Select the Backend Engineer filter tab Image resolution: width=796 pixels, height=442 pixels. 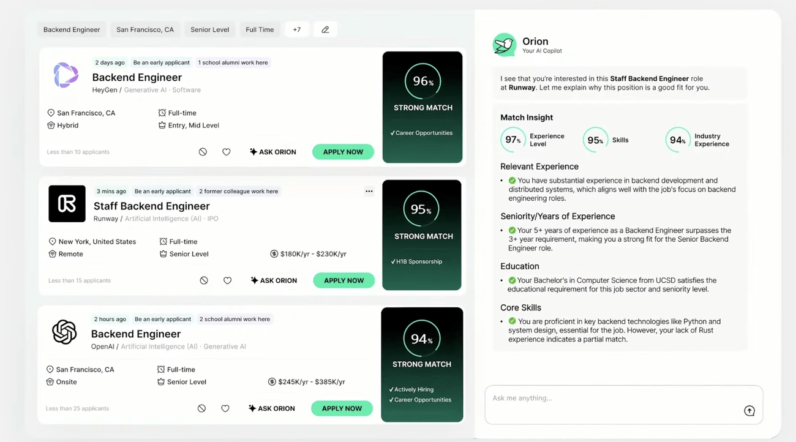tap(71, 29)
